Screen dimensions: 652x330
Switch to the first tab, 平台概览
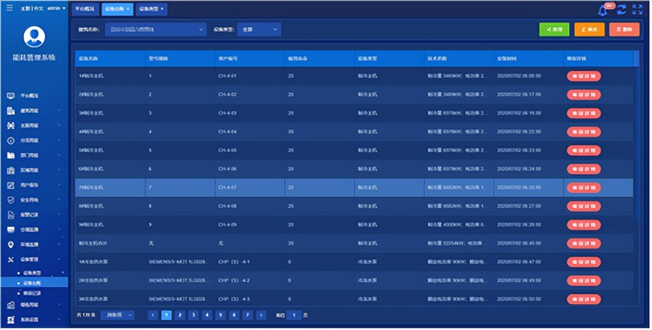click(x=85, y=9)
